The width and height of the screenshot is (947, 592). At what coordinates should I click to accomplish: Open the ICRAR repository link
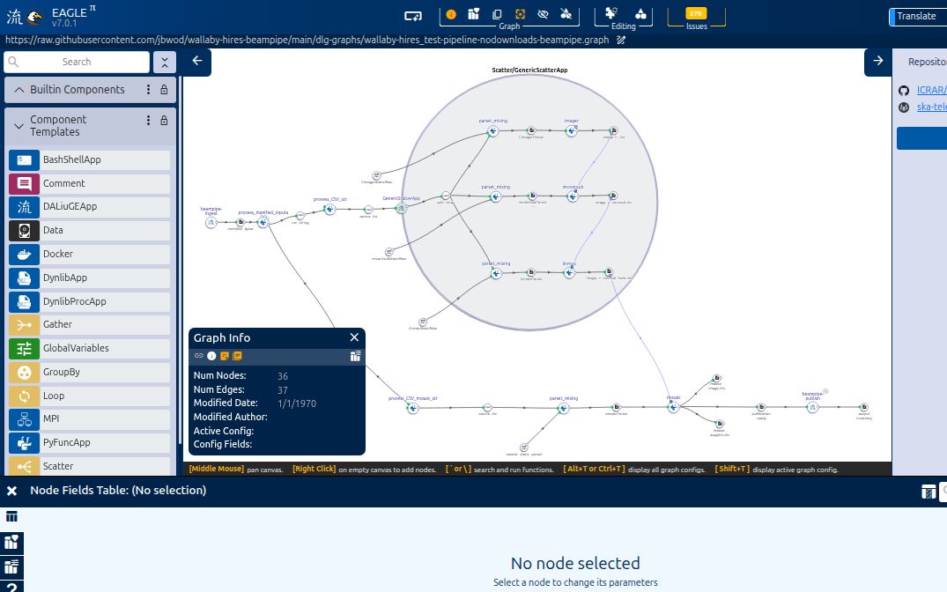tap(931, 90)
